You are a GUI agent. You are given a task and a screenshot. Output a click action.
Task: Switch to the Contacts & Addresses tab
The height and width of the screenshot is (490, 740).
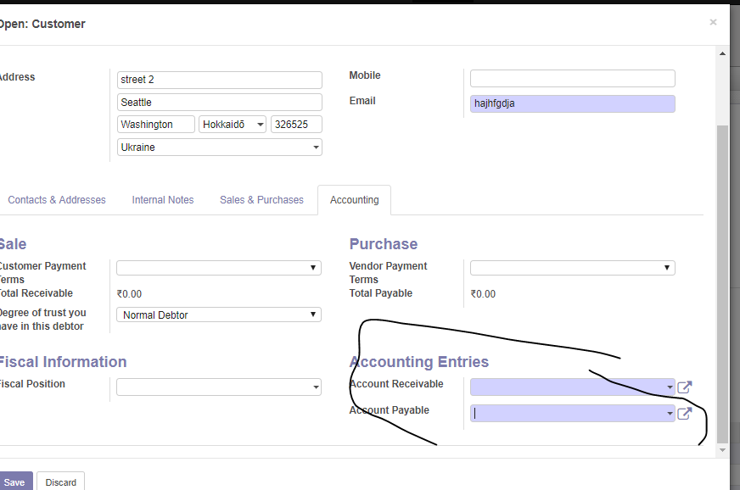pos(57,200)
